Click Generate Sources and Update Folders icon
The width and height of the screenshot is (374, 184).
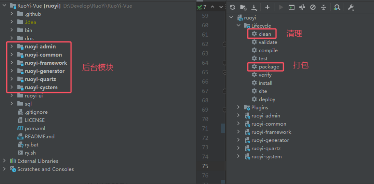click(243, 7)
